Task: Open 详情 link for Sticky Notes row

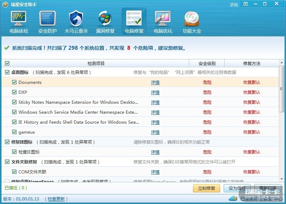Action: click(x=155, y=102)
